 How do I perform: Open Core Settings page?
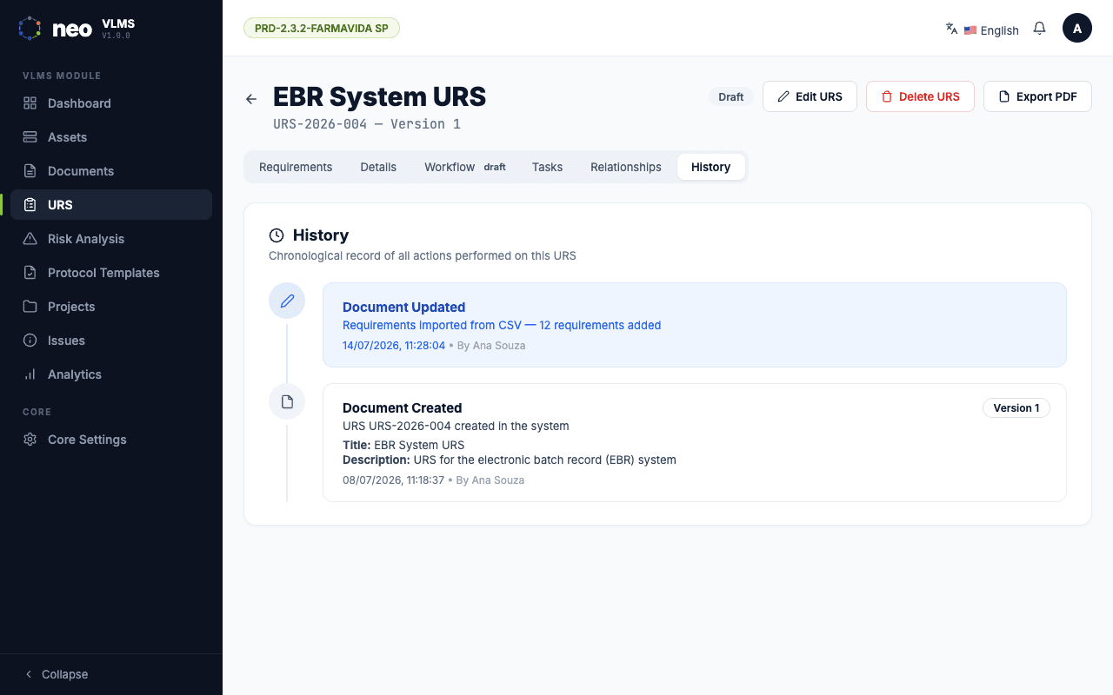(x=111, y=440)
